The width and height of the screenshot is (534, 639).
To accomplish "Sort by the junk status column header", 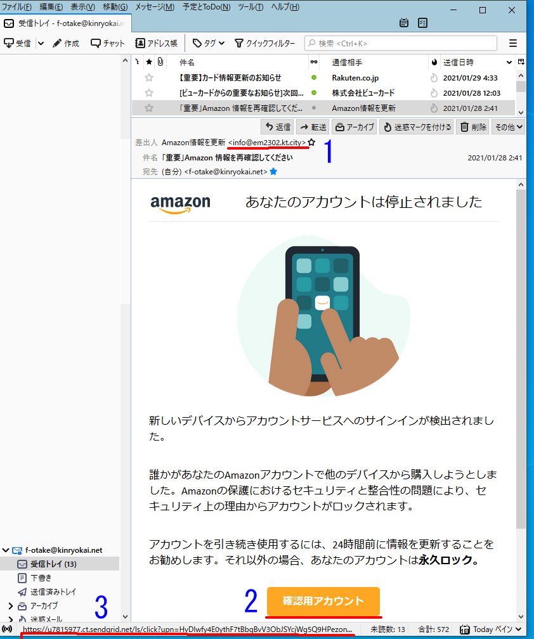I will point(434,62).
